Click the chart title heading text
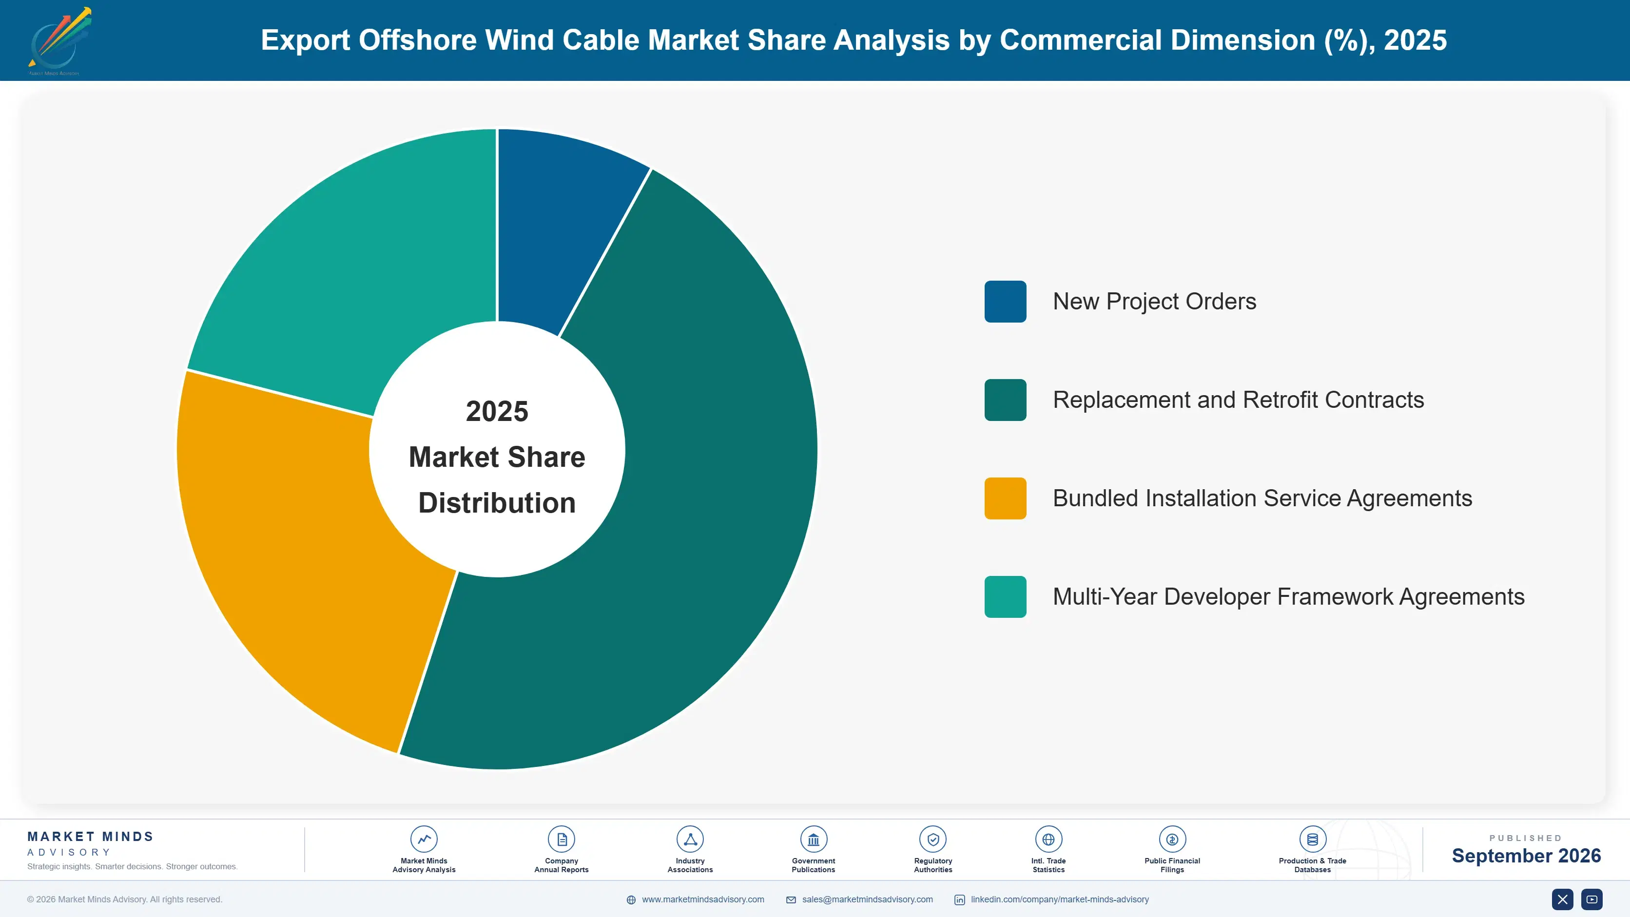This screenshot has height=917, width=1630. pyautogui.click(x=854, y=40)
